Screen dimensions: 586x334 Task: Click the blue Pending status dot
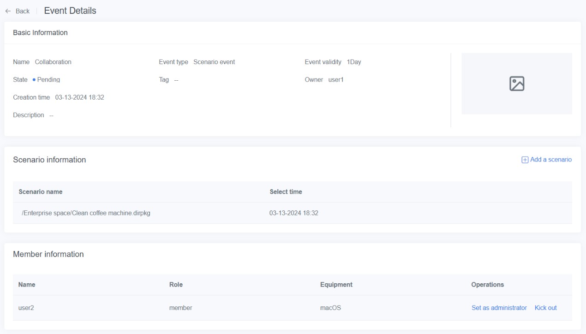point(34,80)
